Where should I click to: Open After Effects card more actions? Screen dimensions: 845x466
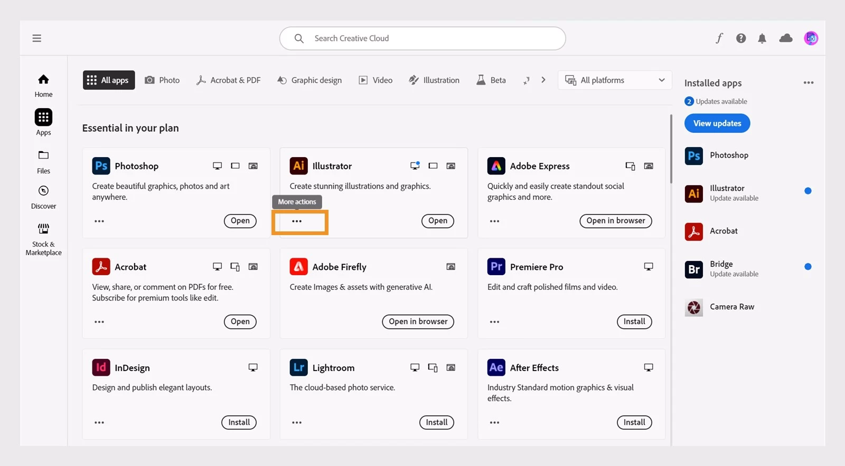click(494, 422)
